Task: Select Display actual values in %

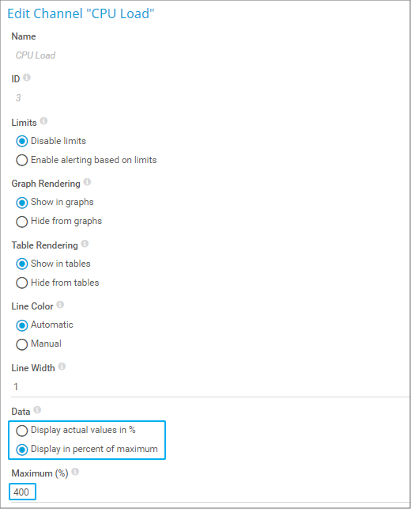Action: [x=21, y=431]
